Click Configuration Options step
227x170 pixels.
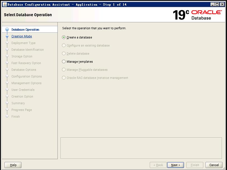tap(27, 76)
